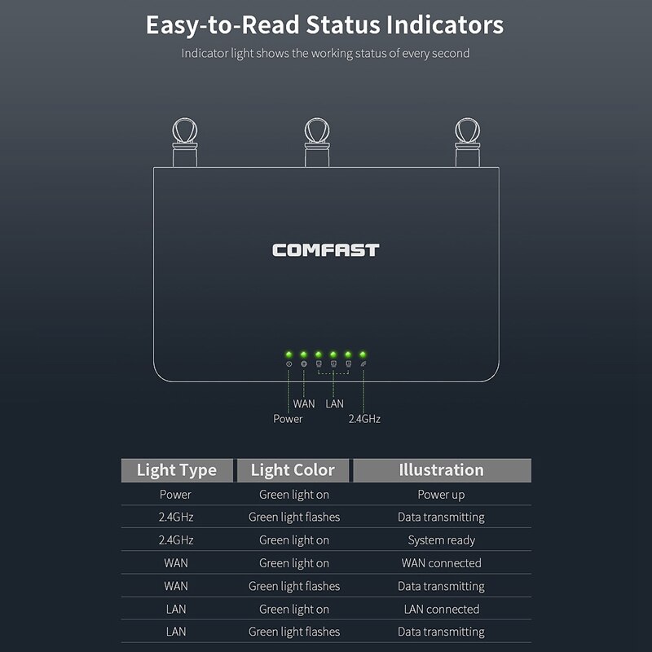Image resolution: width=652 pixels, height=652 pixels.
Task: Click the Light Color column header
Action: click(293, 470)
